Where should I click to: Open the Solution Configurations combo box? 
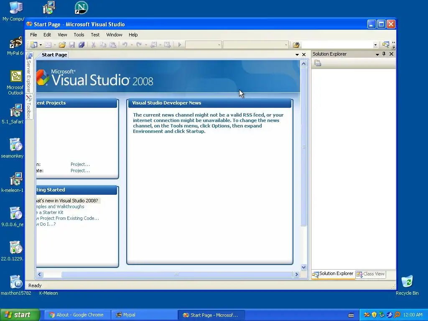point(204,45)
